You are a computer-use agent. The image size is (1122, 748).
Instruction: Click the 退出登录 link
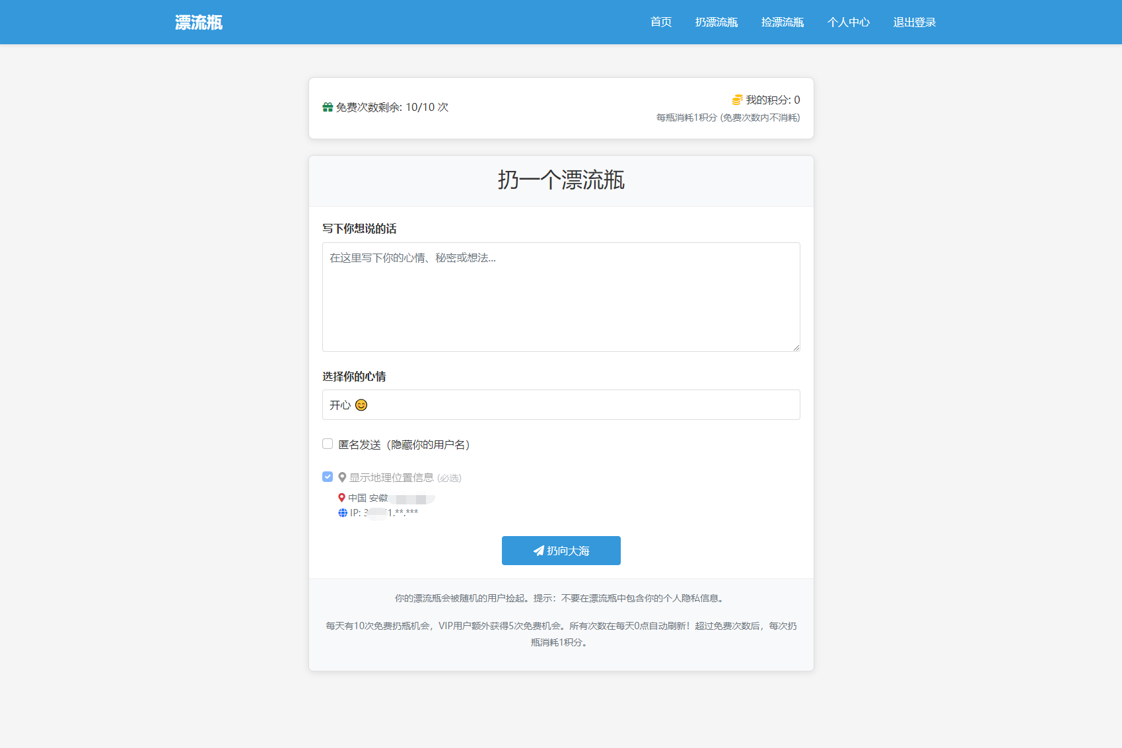915,22
